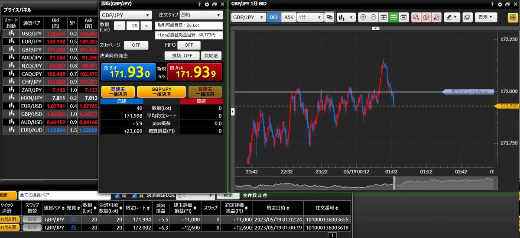520x238 pixels.
Task: Open order status 全て dropdown
Action: tap(195, 196)
